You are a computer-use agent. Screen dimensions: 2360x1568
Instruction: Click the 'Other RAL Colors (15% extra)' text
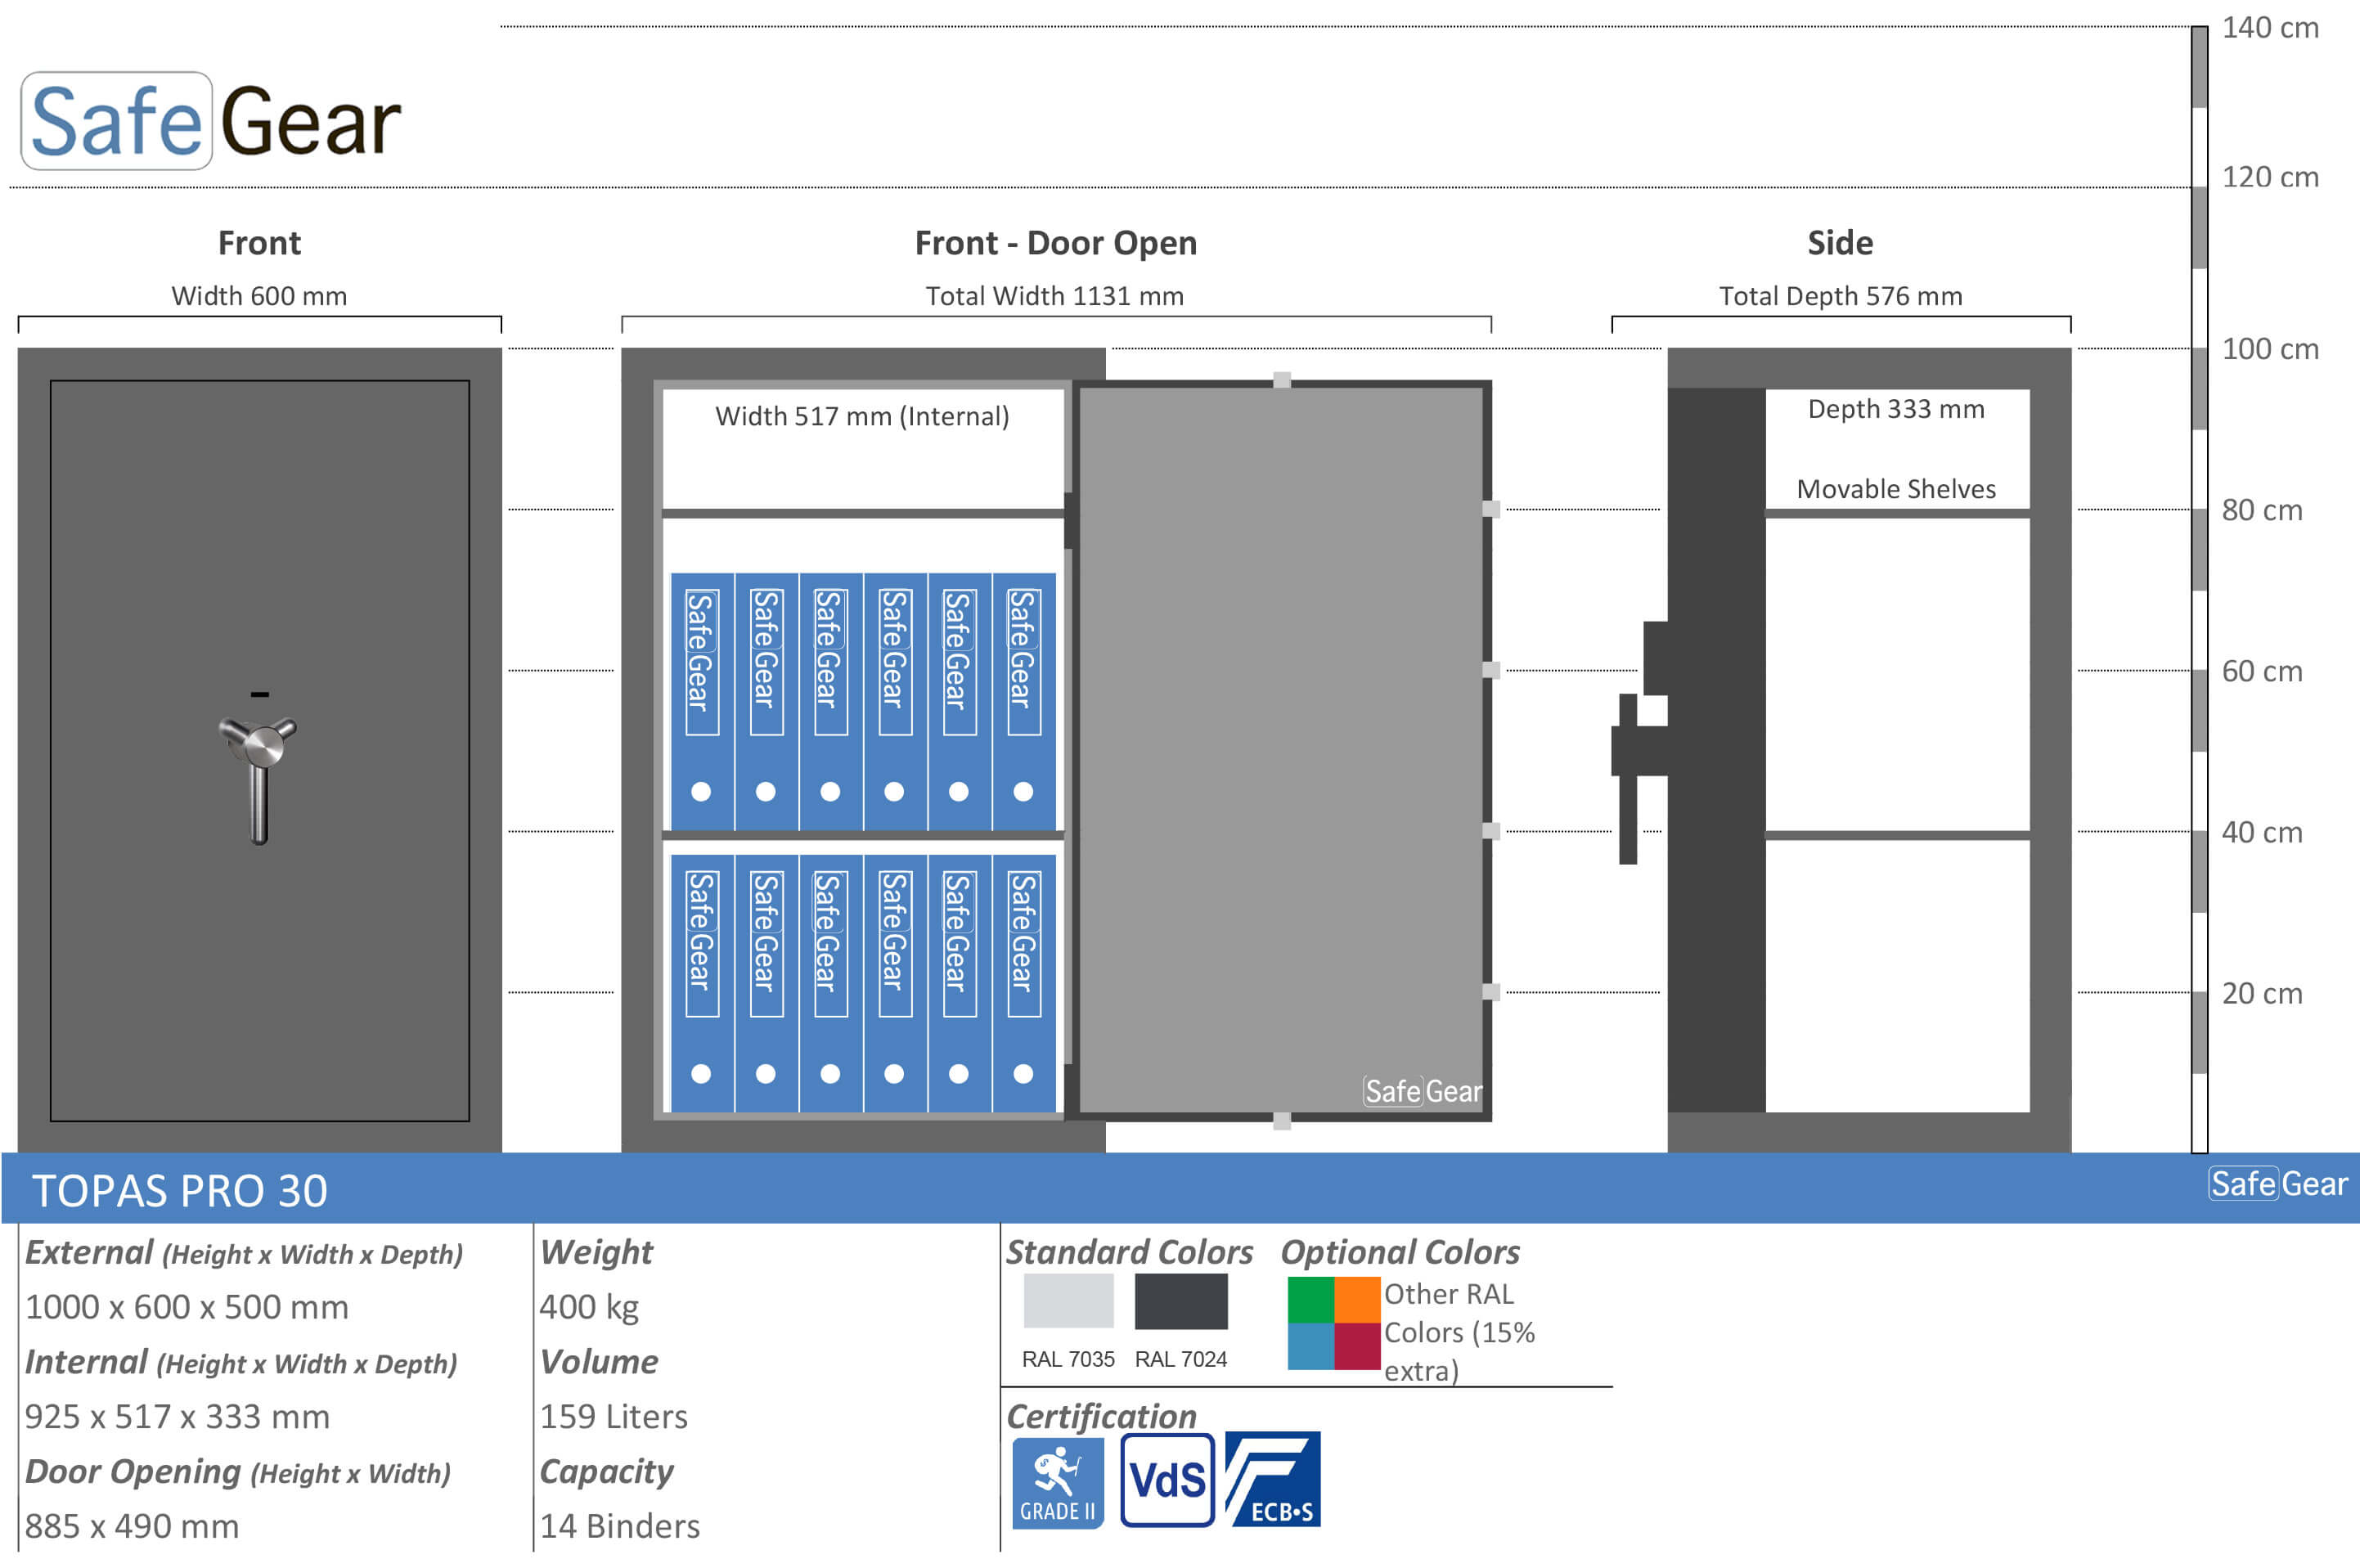1459,1333
